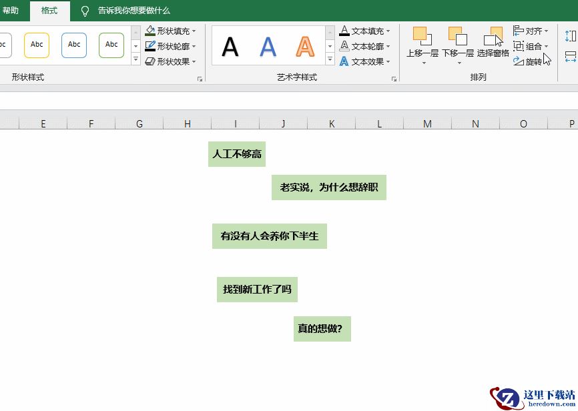Apply the black A WordArt style
578x411 pixels.
click(230, 47)
